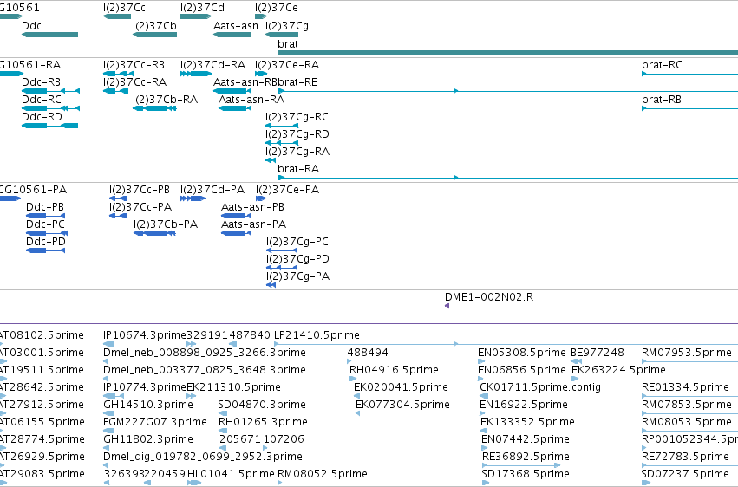
Task: Click the EK077304.5prime EST label
Action: coord(403,405)
